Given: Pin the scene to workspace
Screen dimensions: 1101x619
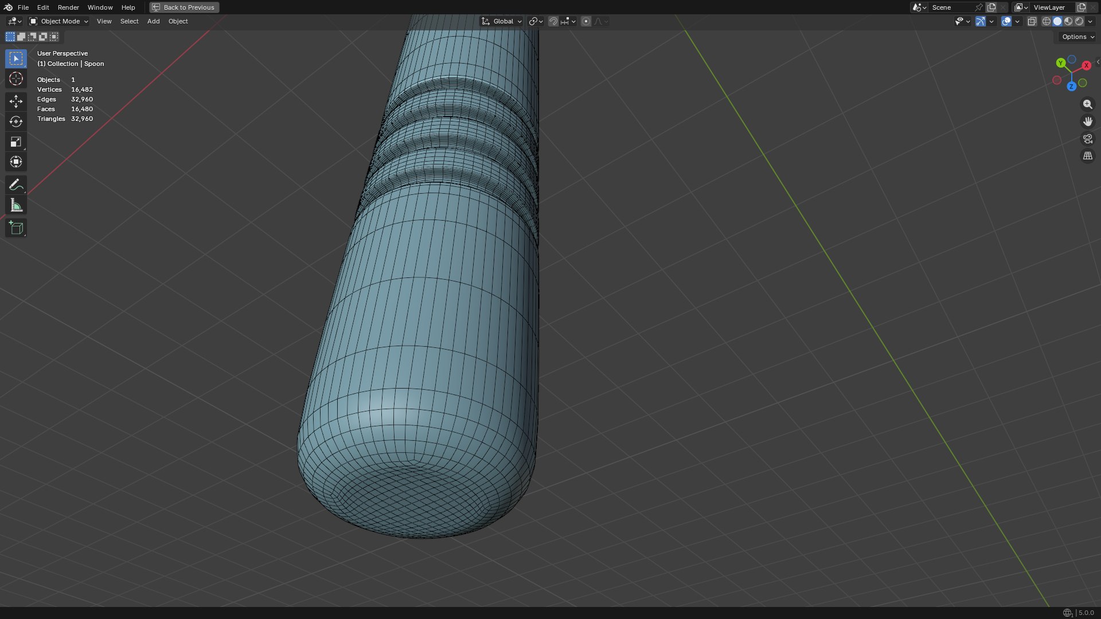Looking at the screenshot, I should [979, 7].
